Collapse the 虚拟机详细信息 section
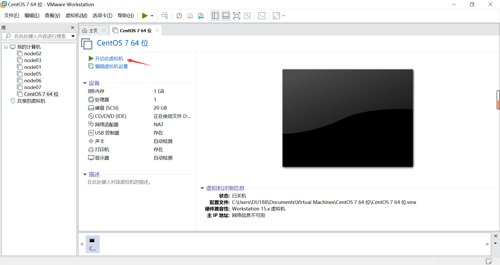 pos(202,188)
